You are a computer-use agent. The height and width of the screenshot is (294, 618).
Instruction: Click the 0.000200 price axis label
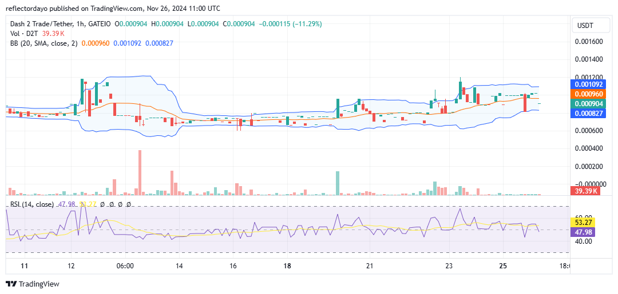pyautogui.click(x=588, y=167)
